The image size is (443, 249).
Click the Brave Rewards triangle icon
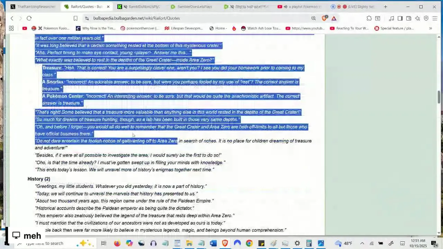click(x=334, y=18)
